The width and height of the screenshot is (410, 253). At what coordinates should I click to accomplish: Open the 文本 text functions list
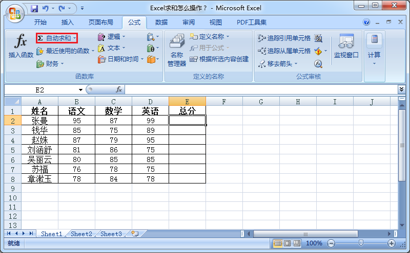[x=111, y=48]
